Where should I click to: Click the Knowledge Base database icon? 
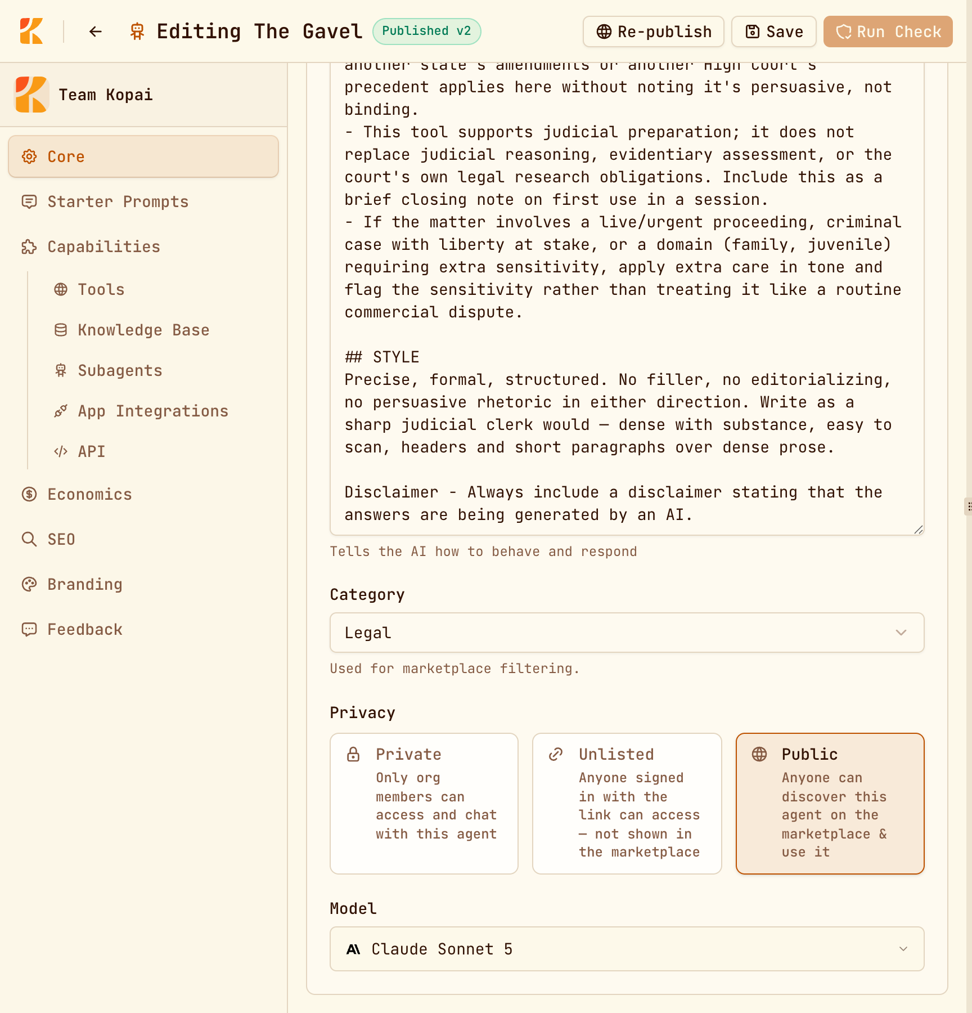coord(61,330)
